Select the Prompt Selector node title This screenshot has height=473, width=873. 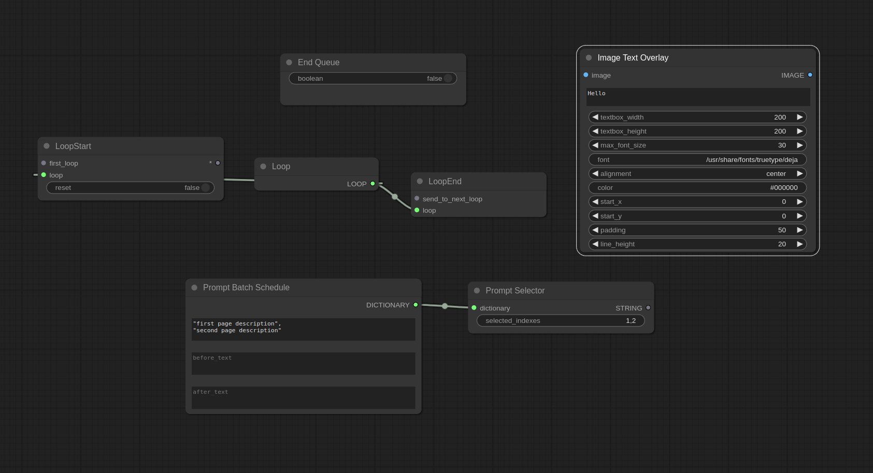515,291
